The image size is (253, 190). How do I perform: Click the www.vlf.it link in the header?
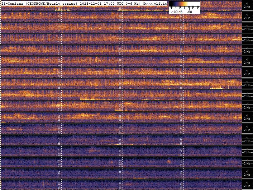(x=156, y=3)
